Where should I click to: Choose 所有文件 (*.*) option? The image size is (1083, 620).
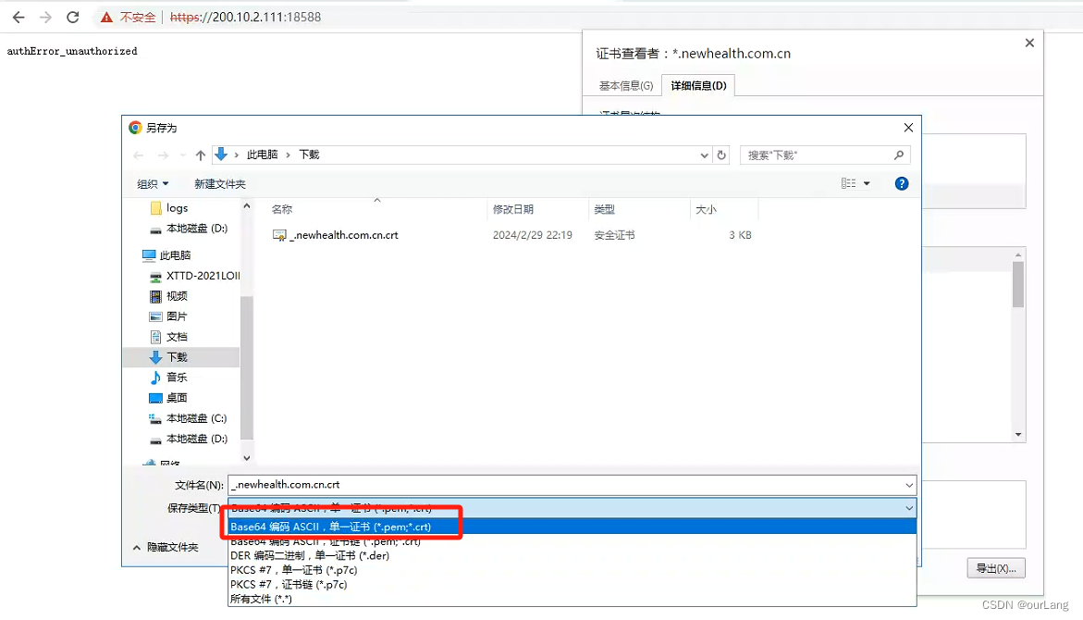pyautogui.click(x=572, y=600)
